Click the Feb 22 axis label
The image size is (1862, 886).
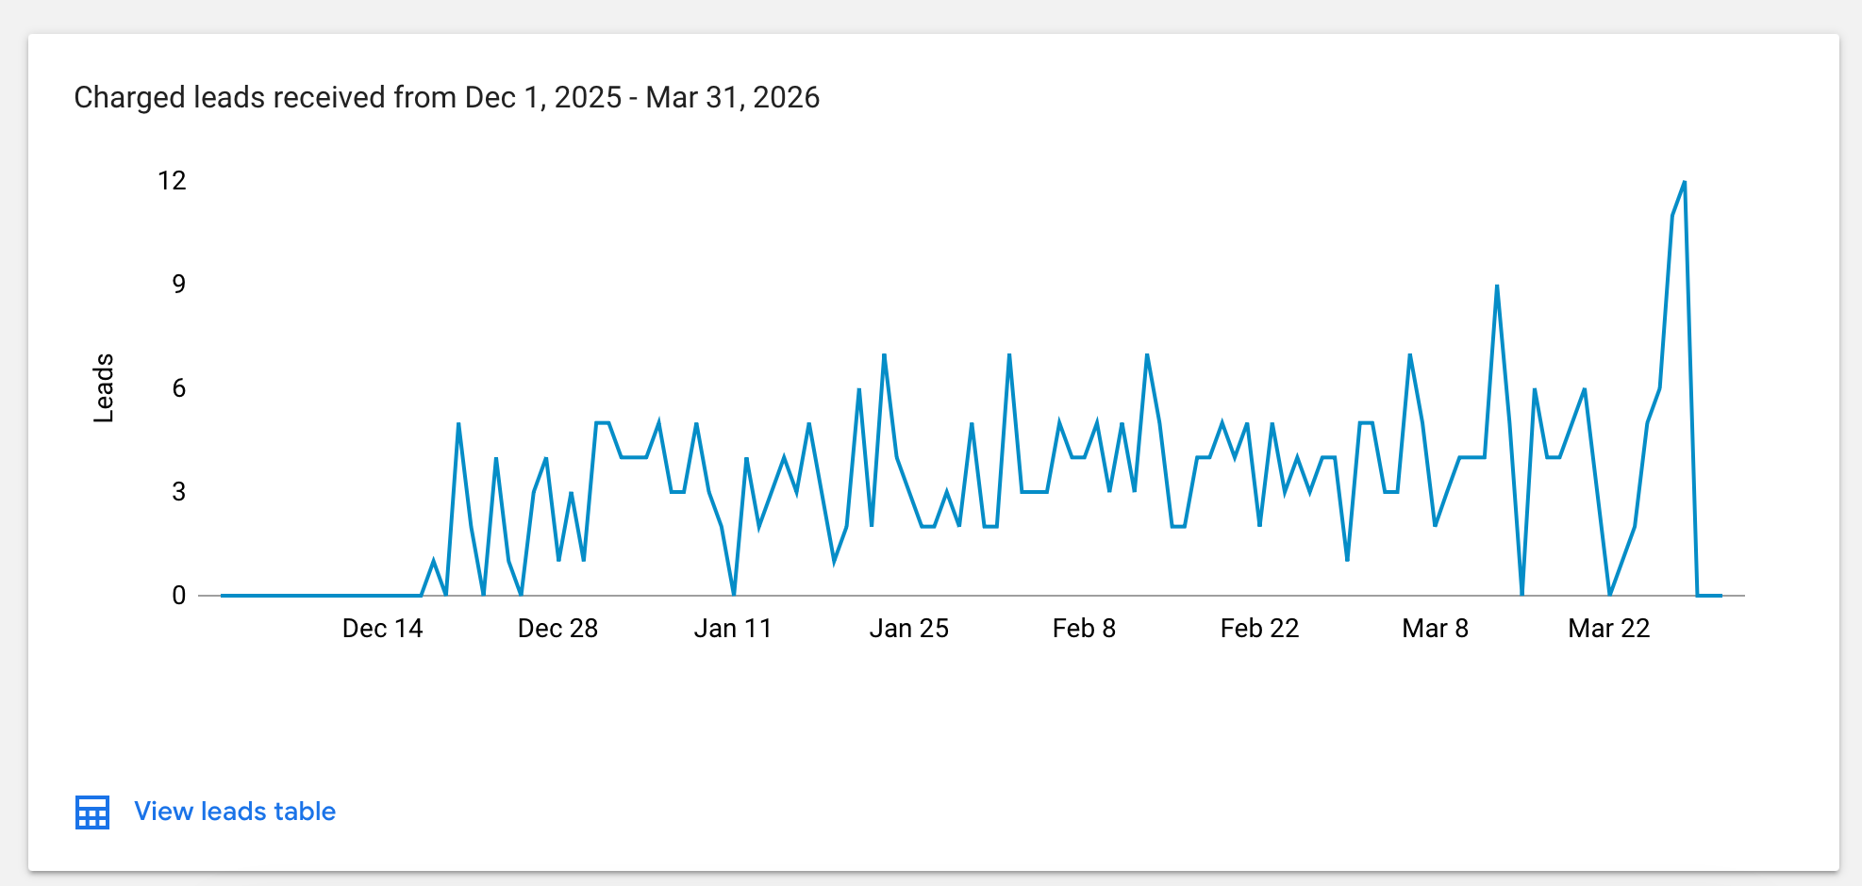click(x=1261, y=629)
